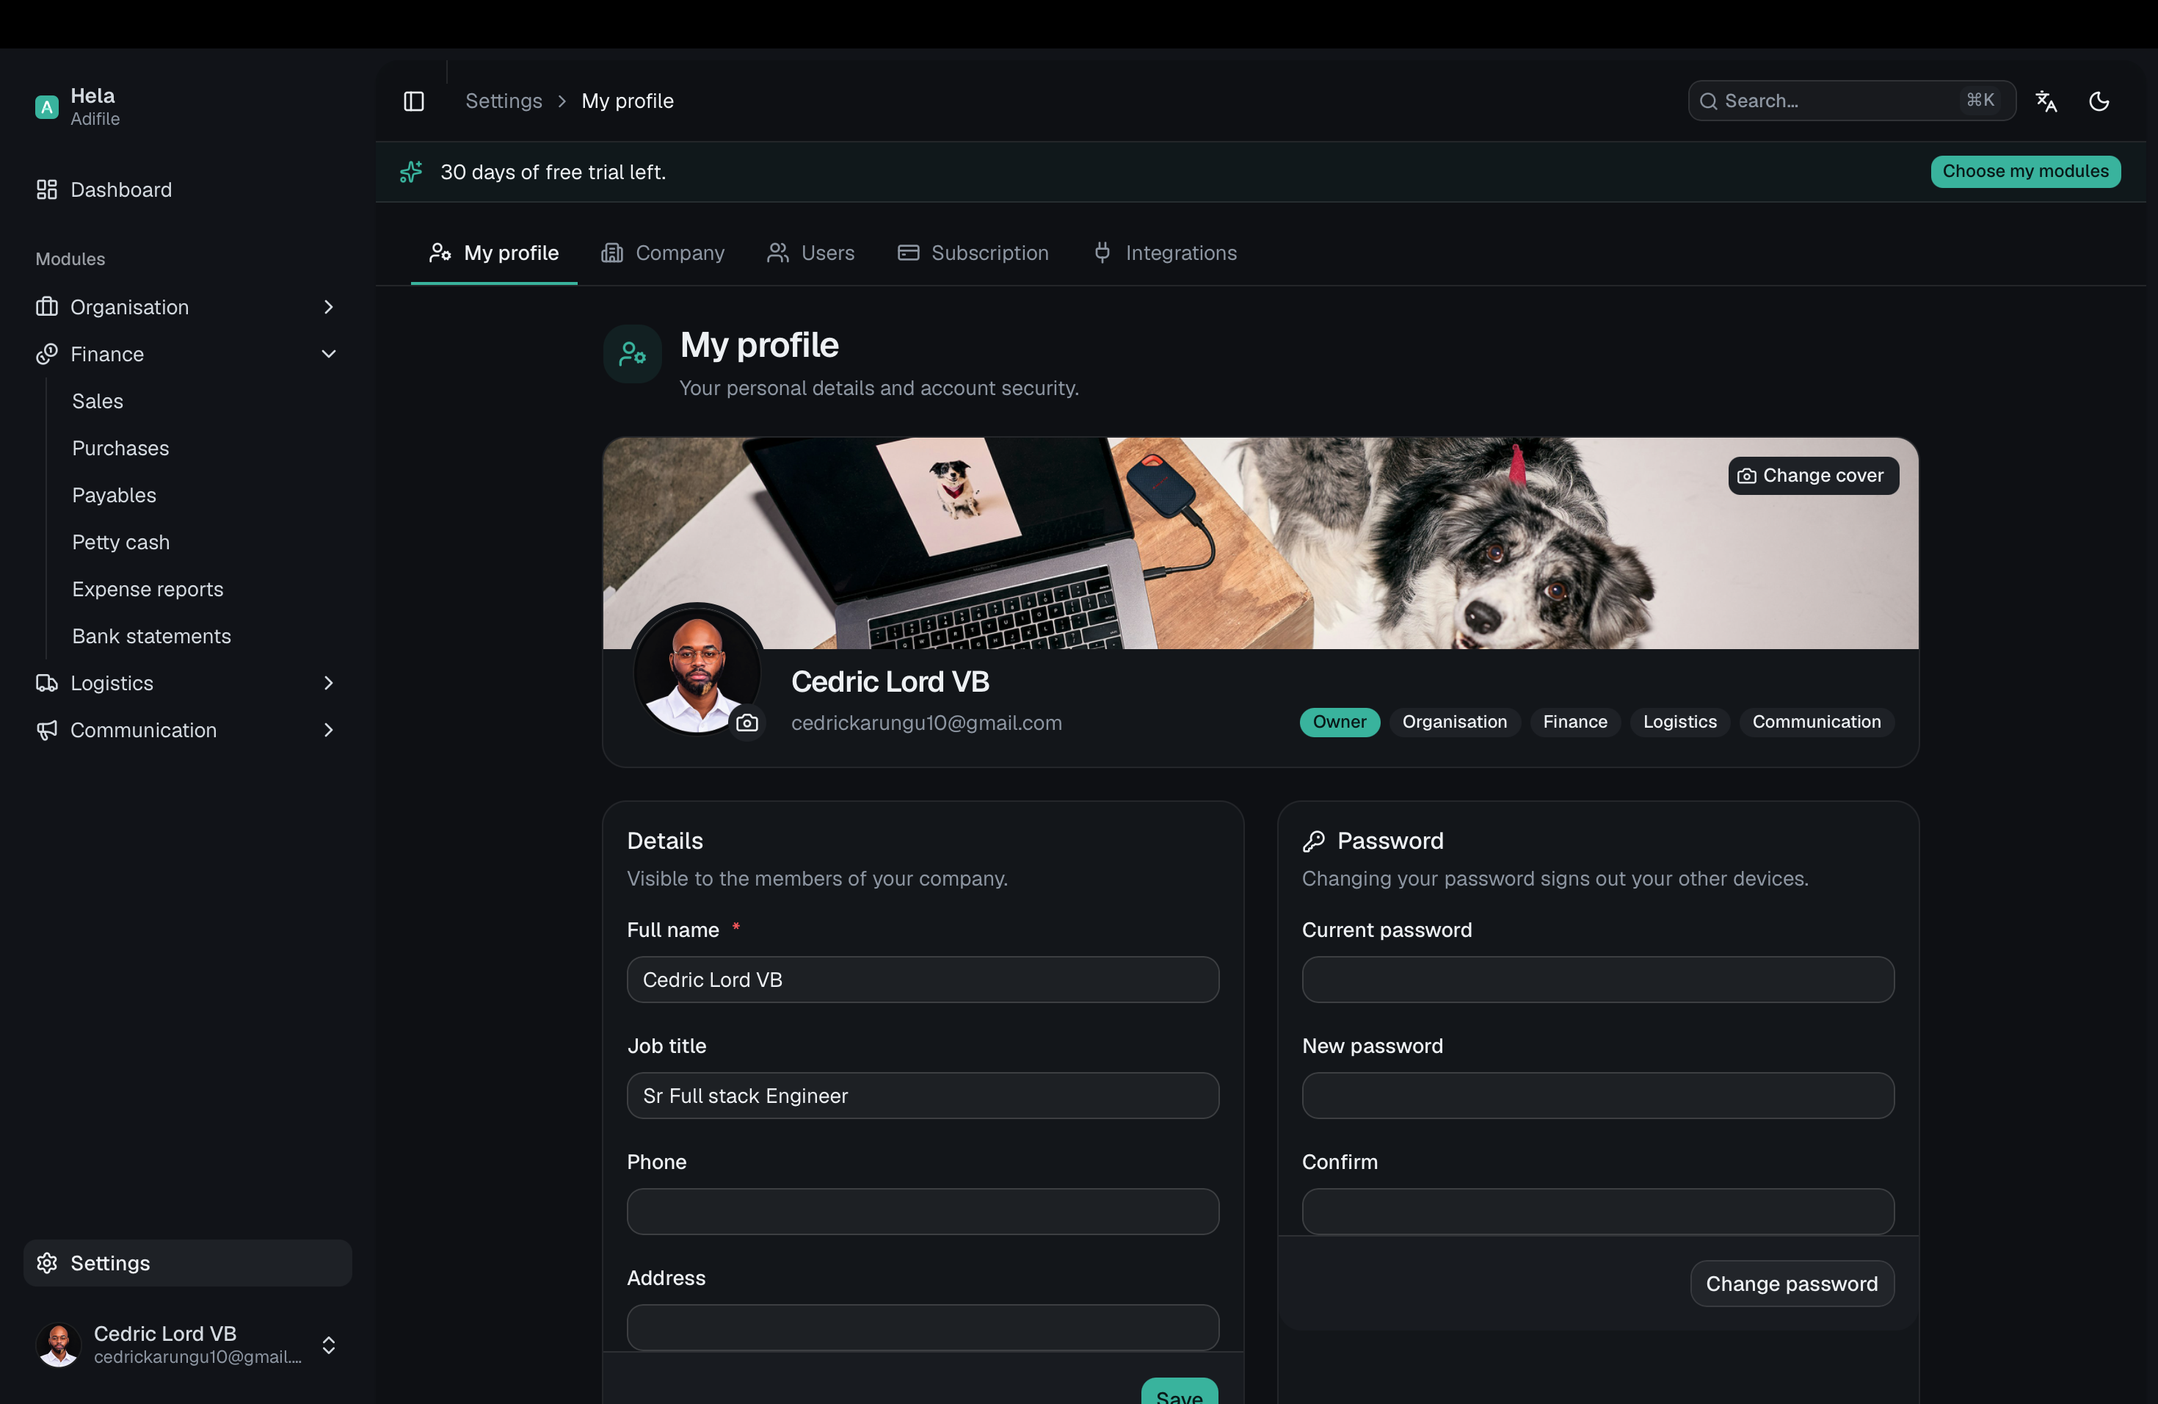Image resolution: width=2158 pixels, height=1404 pixels.
Task: Click the Change cover button
Action: pyautogui.click(x=1812, y=475)
